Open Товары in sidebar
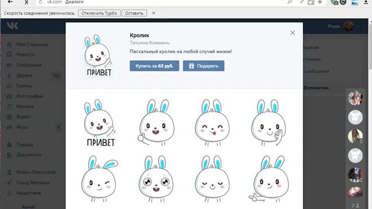372x209 pixels. [x=24, y=145]
